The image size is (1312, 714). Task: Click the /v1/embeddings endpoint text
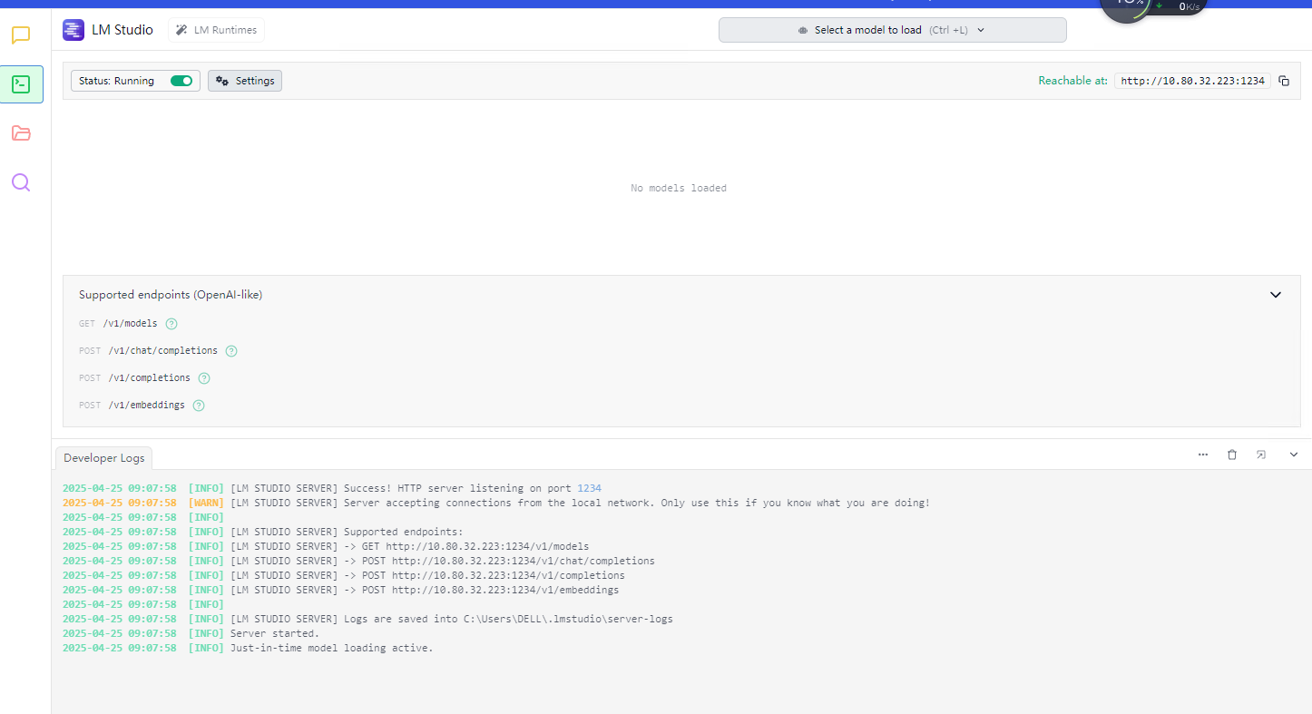pyautogui.click(x=147, y=406)
